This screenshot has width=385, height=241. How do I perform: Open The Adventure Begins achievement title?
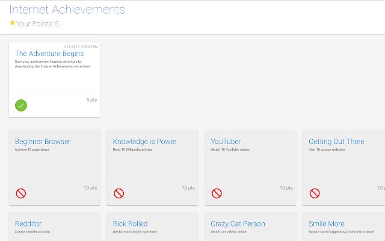(x=49, y=54)
